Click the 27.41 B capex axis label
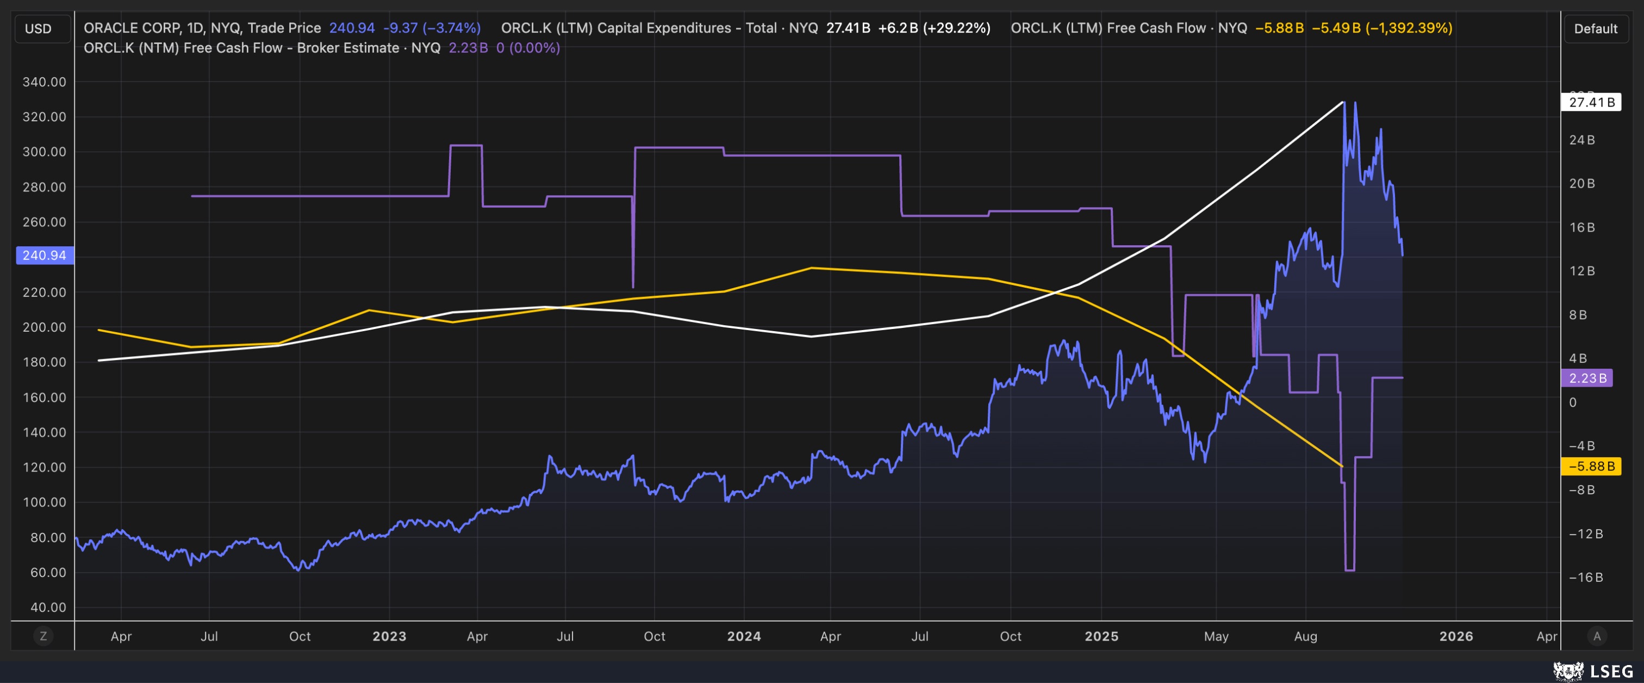Screen dimensions: 1644x683 (1591, 102)
